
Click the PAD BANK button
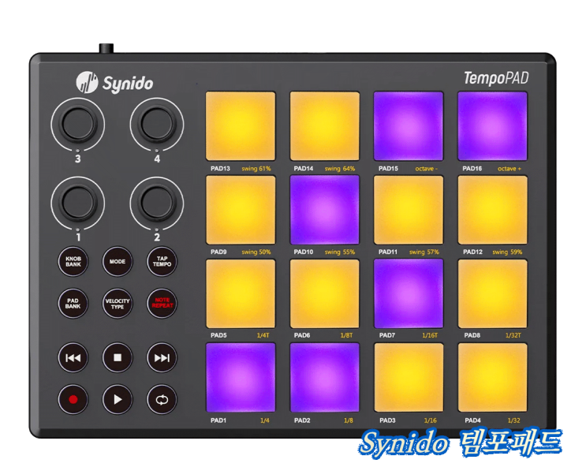73,303
